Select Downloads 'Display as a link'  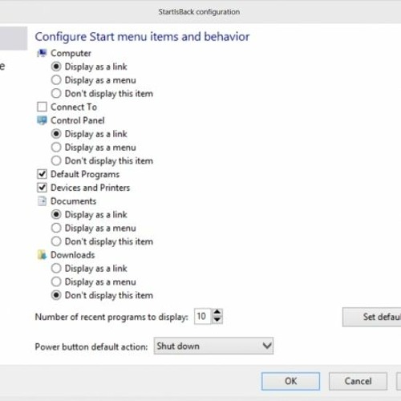click(x=56, y=268)
